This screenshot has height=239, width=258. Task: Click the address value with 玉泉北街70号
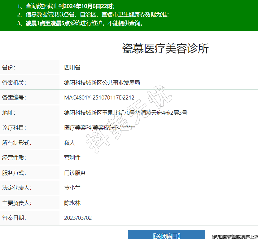pyautogui.click(x=125, y=113)
